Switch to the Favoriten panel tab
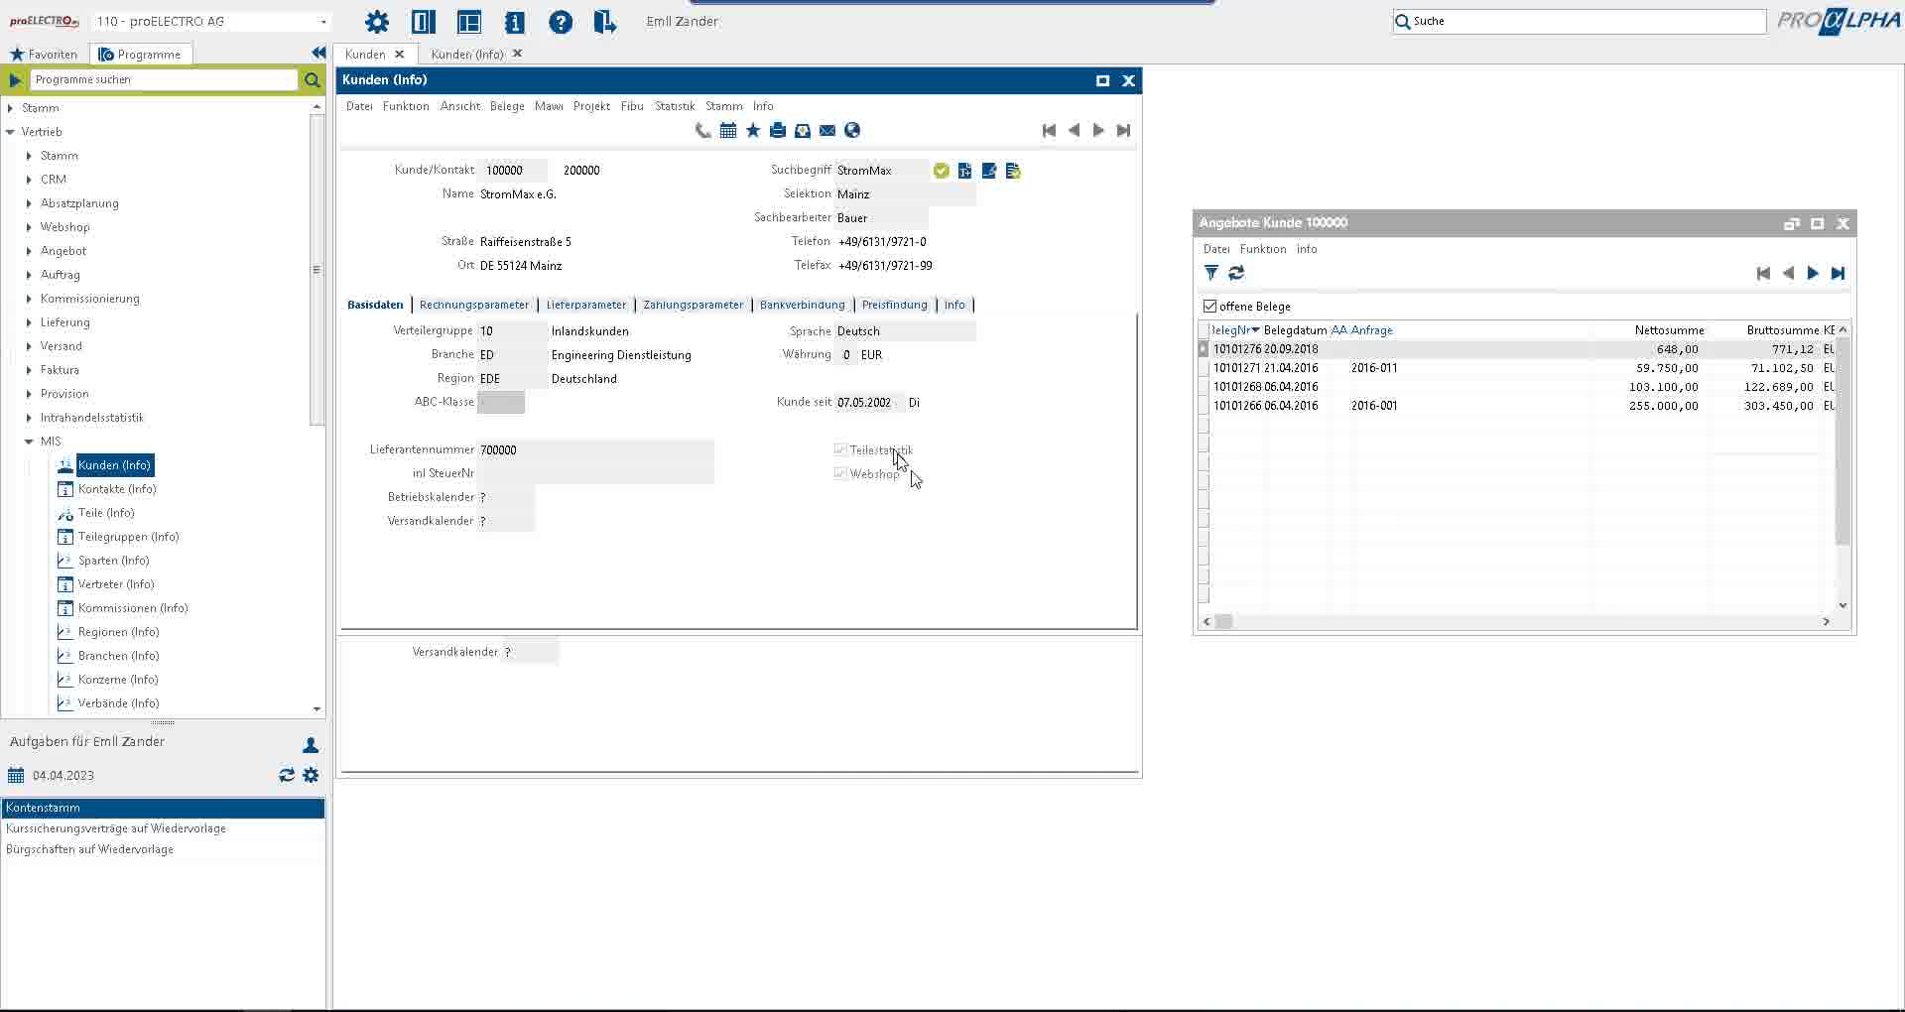 point(44,55)
